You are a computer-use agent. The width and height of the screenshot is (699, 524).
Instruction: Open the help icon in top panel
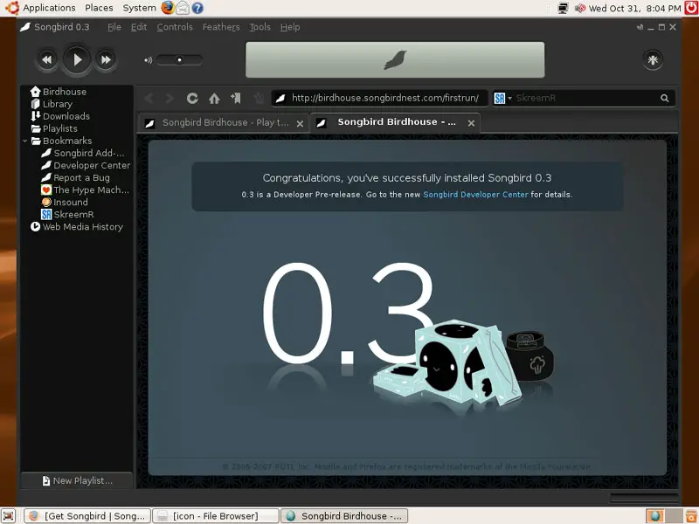[x=197, y=8]
